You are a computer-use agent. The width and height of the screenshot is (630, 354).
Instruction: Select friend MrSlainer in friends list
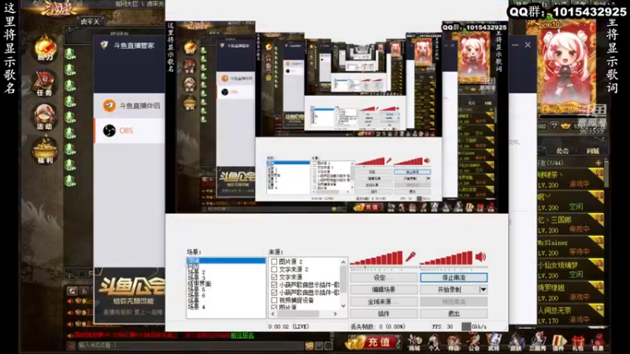pos(570,247)
